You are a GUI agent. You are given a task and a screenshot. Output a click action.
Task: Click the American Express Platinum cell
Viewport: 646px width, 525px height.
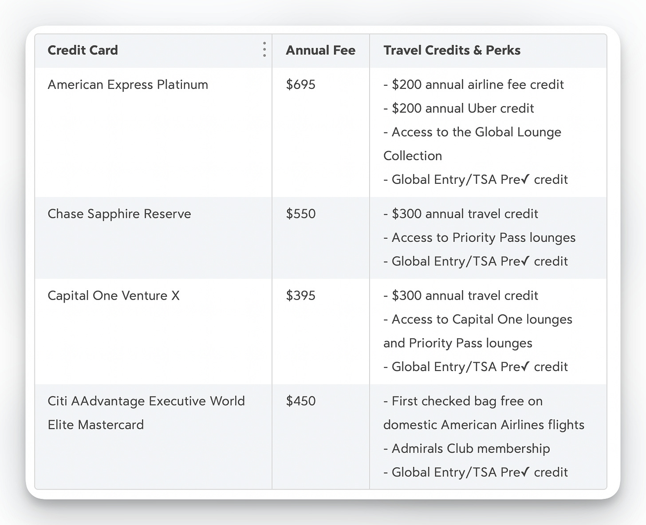[128, 84]
